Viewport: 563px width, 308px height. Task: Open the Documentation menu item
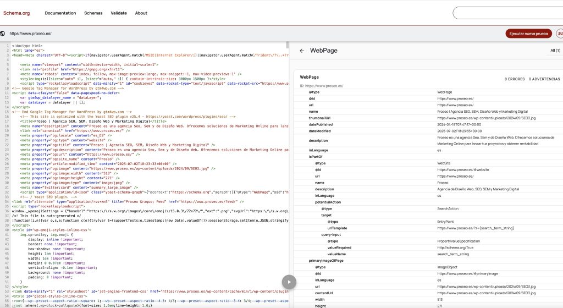point(60,13)
